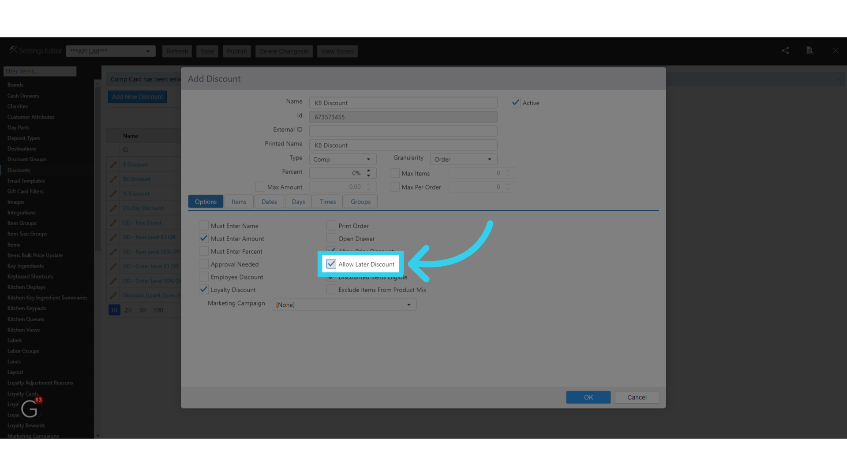Open the API LAB location dropdown
Viewport: 847px width, 476px height.
point(111,51)
